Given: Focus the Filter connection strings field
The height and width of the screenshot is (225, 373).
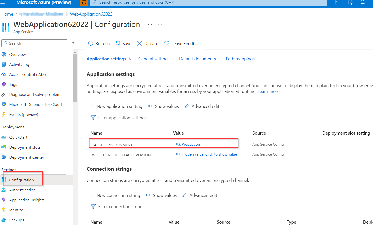Looking at the screenshot, I should (133, 207).
